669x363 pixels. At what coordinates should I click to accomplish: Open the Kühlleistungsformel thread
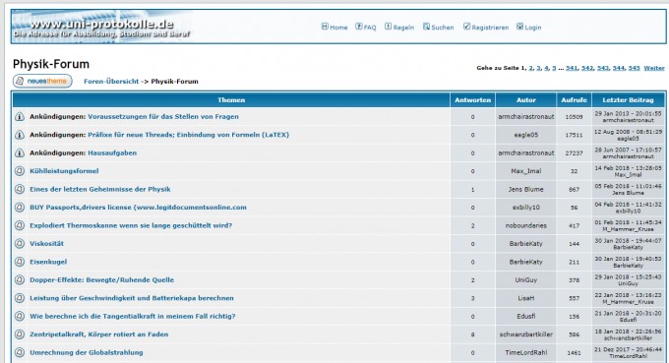pyautogui.click(x=64, y=170)
